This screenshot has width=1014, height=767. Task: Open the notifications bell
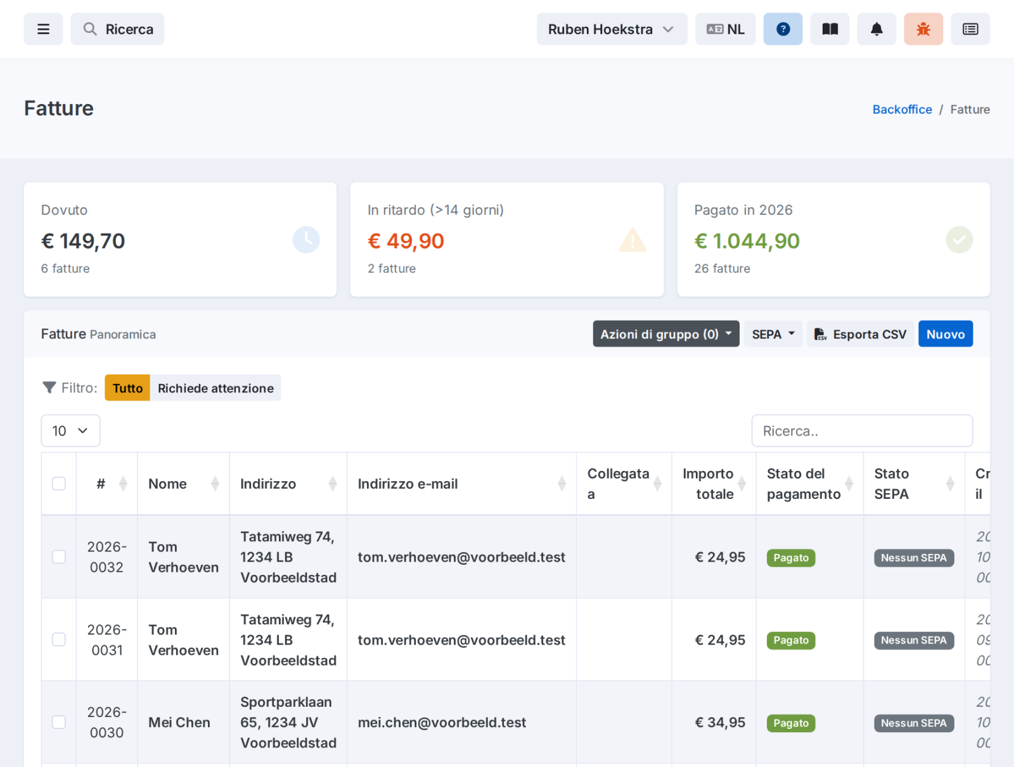(x=876, y=29)
